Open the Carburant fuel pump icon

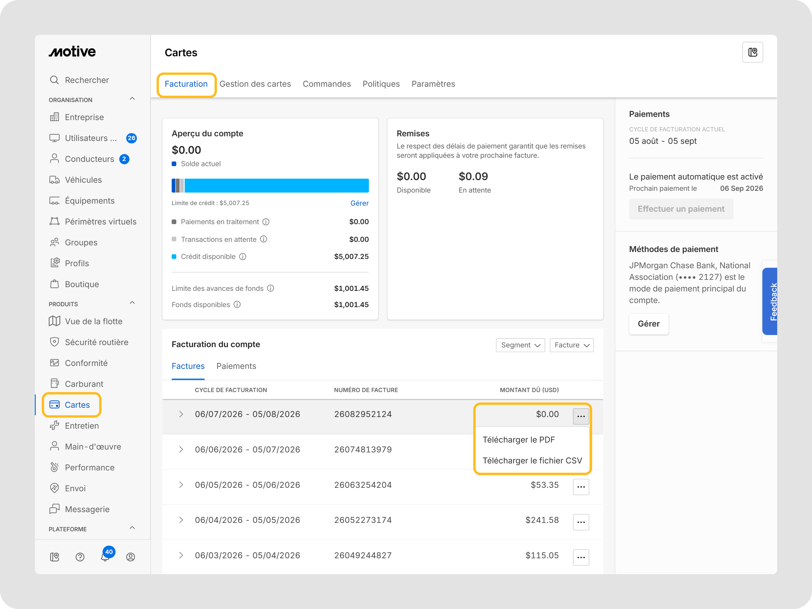click(54, 384)
